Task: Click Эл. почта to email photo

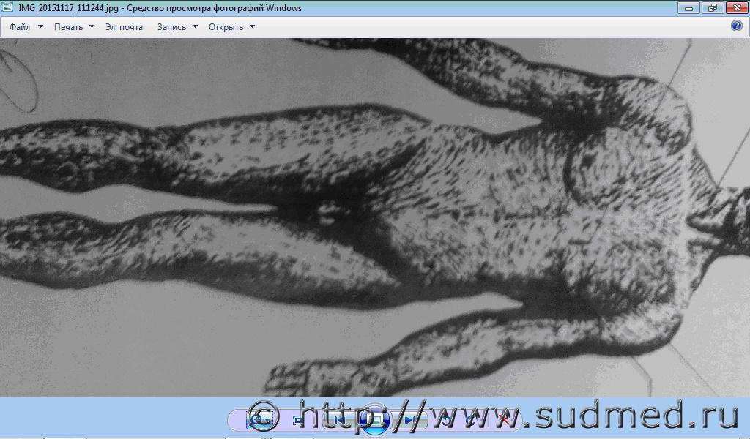Action: pos(124,27)
